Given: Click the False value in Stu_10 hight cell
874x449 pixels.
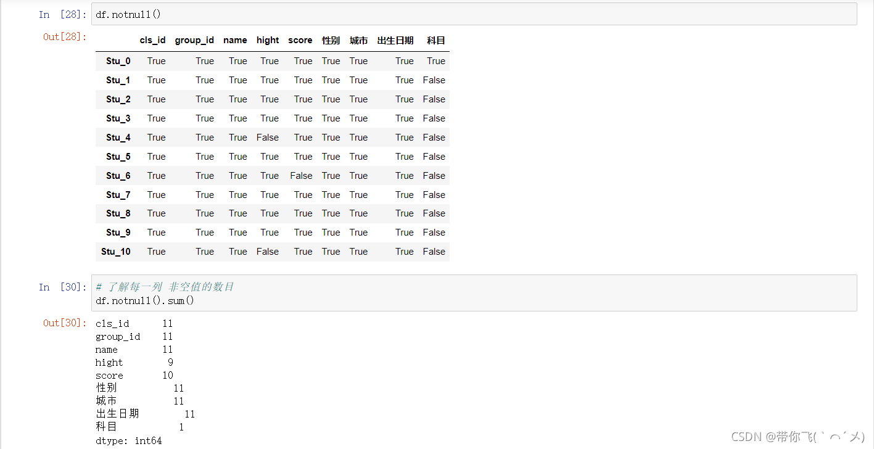Looking at the screenshot, I should tap(268, 252).
